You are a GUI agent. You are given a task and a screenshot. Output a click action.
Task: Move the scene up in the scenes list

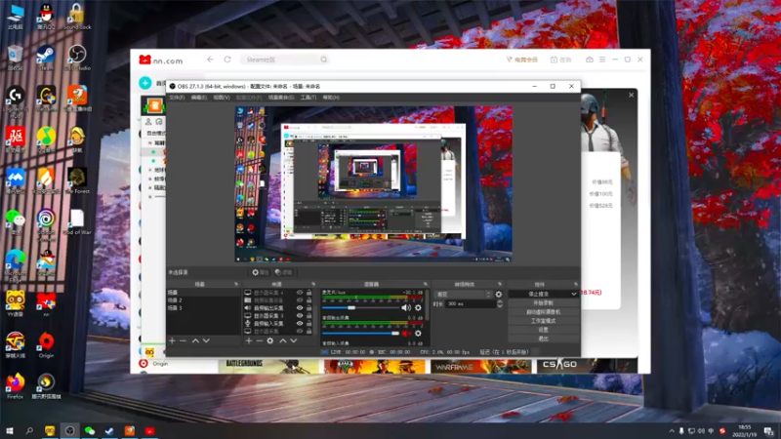[x=195, y=340]
